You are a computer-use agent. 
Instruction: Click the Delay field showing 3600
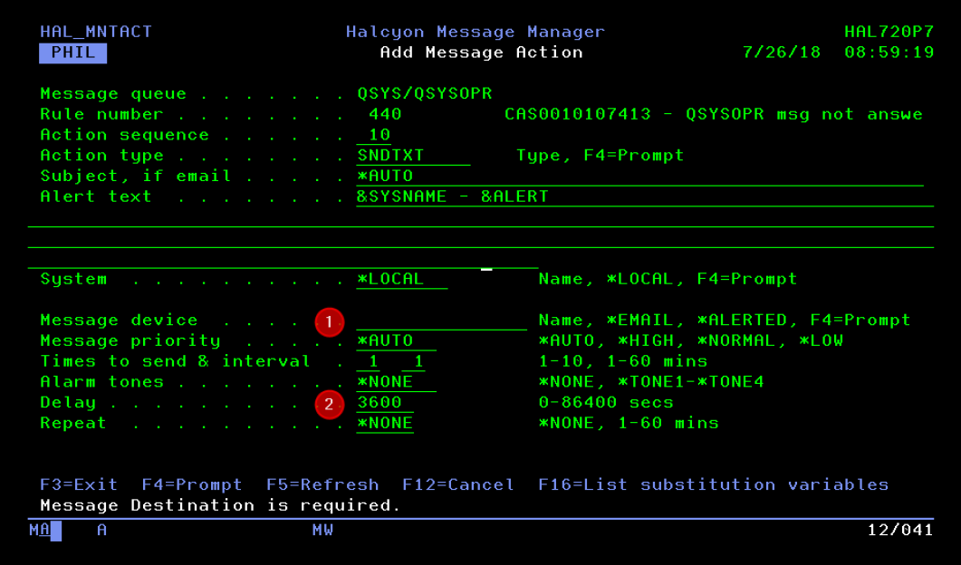point(385,403)
